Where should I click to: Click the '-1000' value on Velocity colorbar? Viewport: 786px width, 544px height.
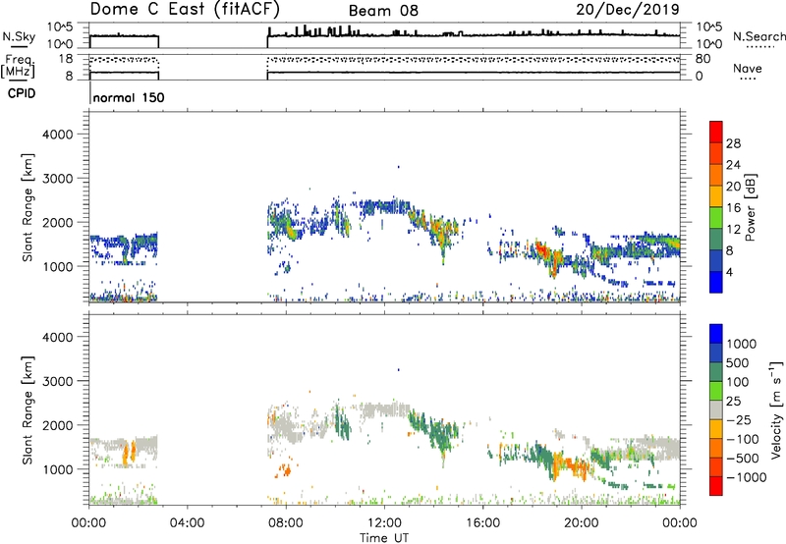(746, 477)
